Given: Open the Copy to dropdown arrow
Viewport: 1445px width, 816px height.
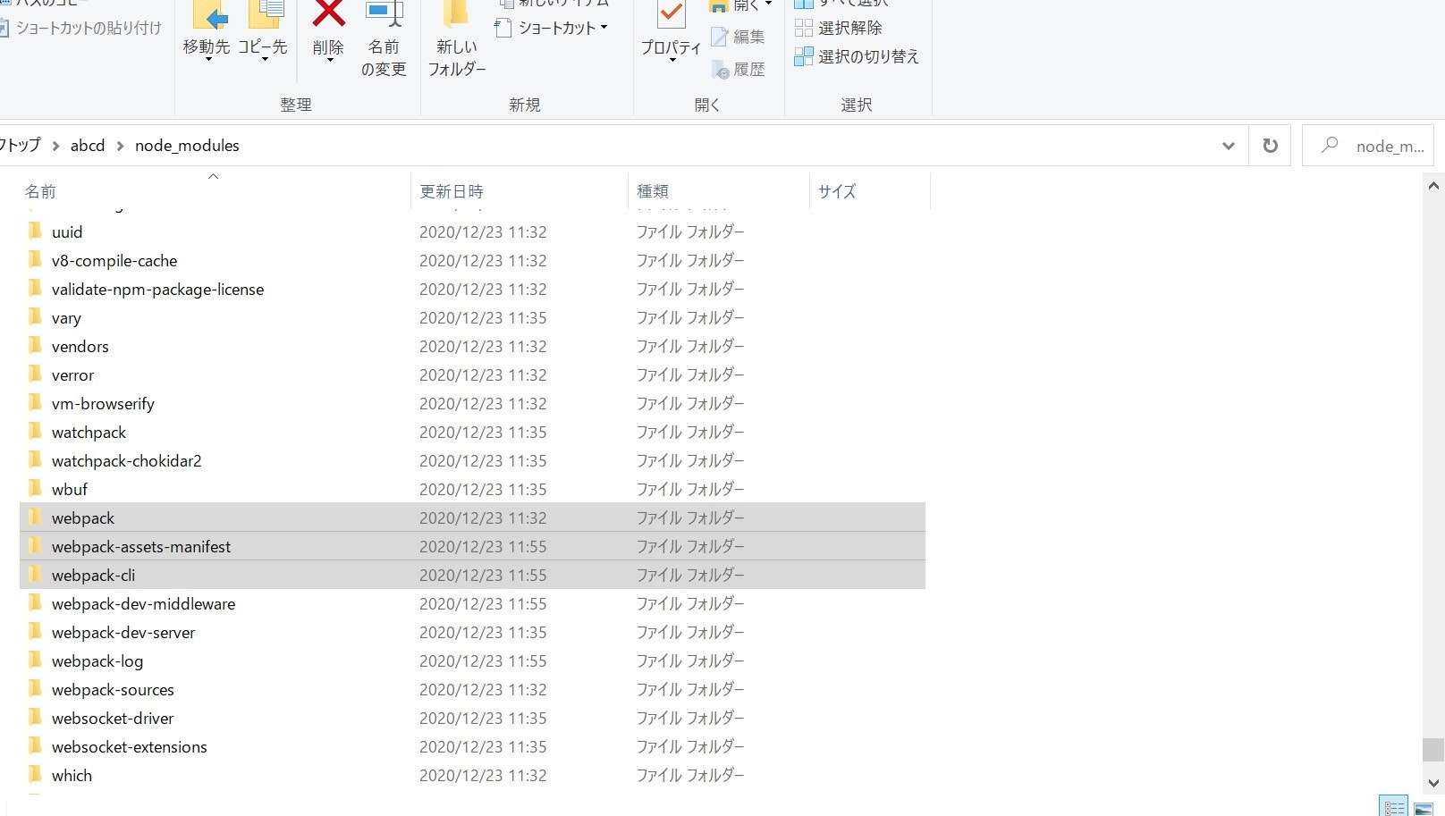Looking at the screenshot, I should 264,60.
